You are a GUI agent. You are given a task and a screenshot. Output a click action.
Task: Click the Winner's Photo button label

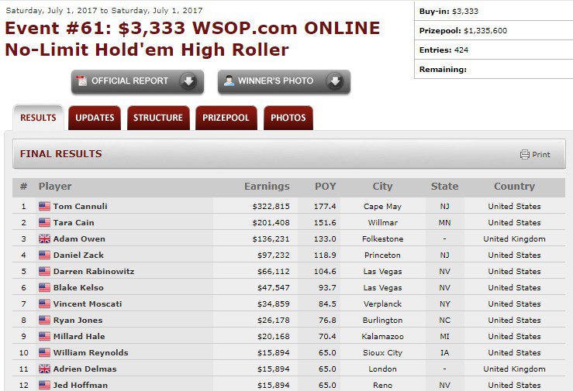pyautogui.click(x=275, y=81)
